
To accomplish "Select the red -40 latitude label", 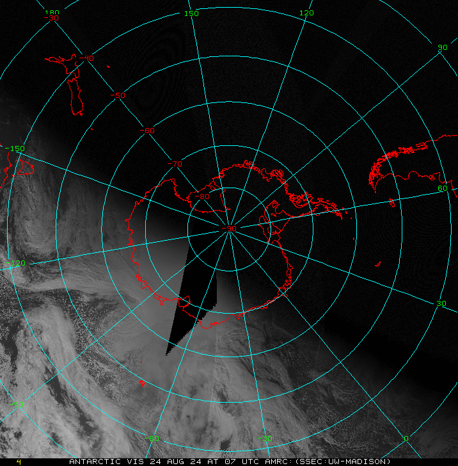I will (86, 58).
